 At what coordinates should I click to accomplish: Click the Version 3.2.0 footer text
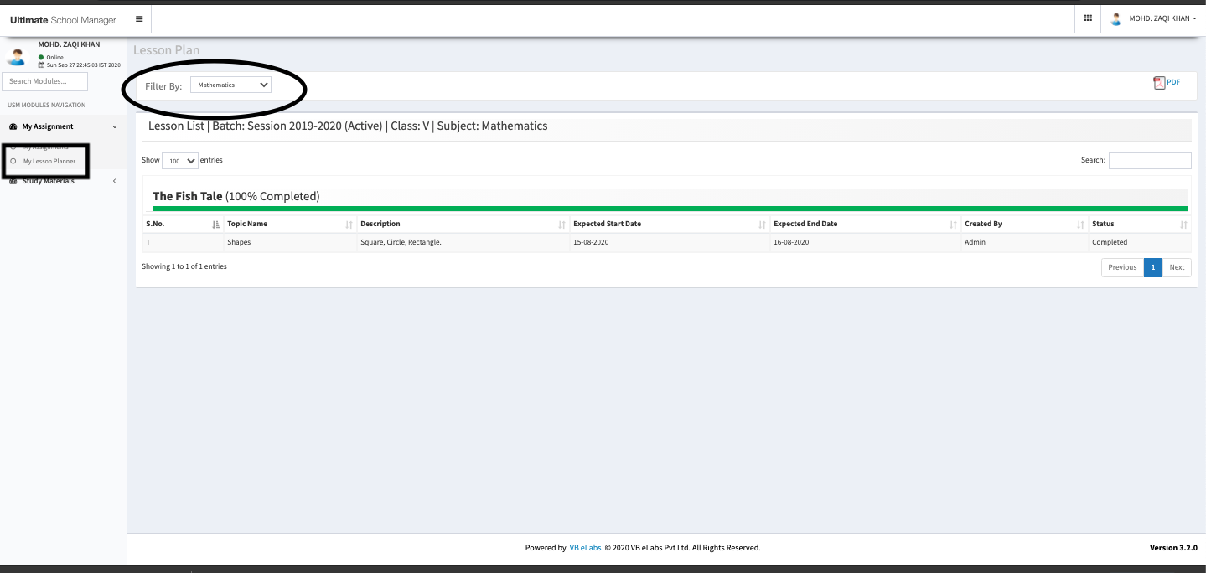(1173, 548)
